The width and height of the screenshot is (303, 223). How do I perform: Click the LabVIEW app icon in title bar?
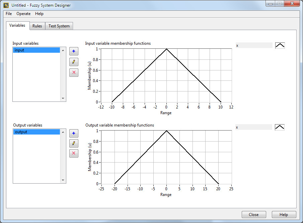pyautogui.click(x=6, y=5)
